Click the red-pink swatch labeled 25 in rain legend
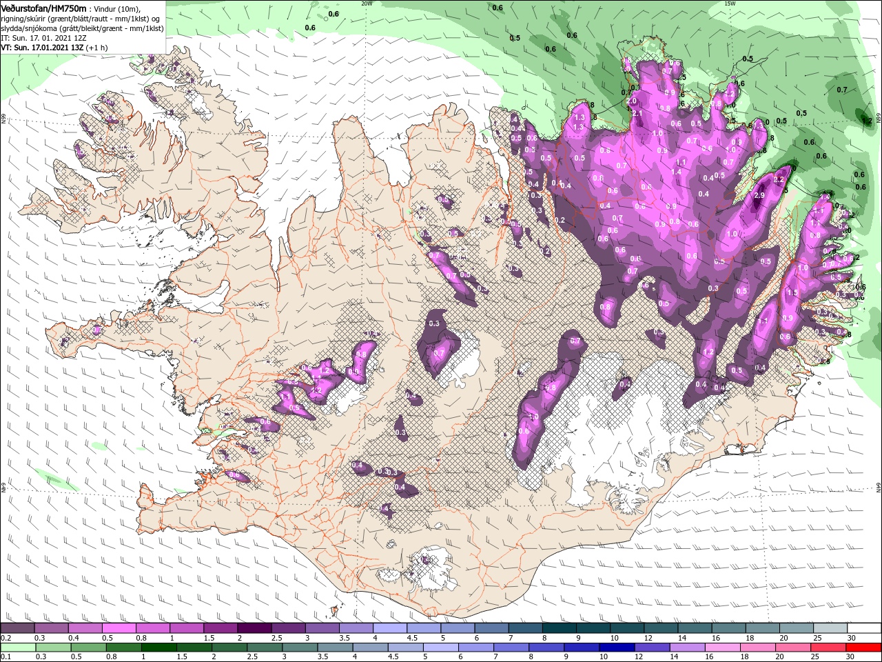The image size is (882, 662). pos(828,648)
